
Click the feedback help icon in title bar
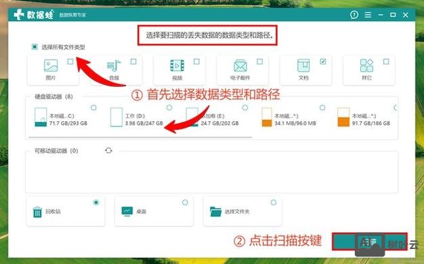[x=354, y=15]
